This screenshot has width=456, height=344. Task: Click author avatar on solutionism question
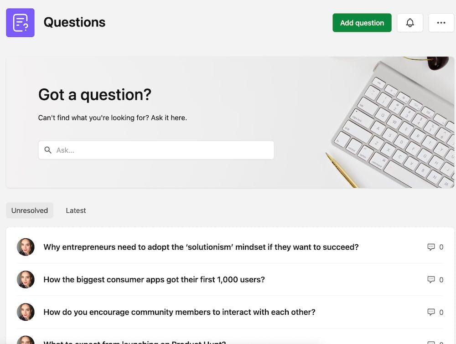[x=26, y=247]
